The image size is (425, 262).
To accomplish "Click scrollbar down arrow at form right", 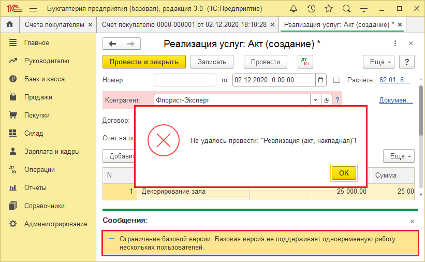I will 421,194.
